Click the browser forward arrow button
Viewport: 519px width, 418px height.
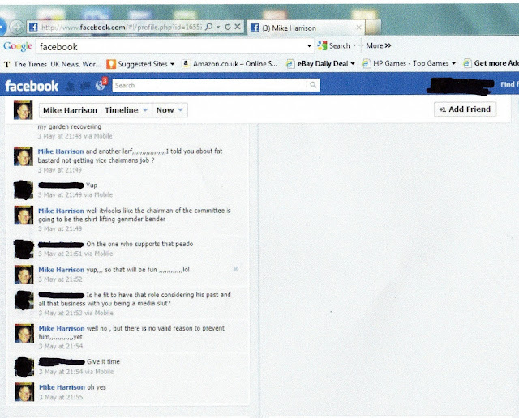(16, 27)
